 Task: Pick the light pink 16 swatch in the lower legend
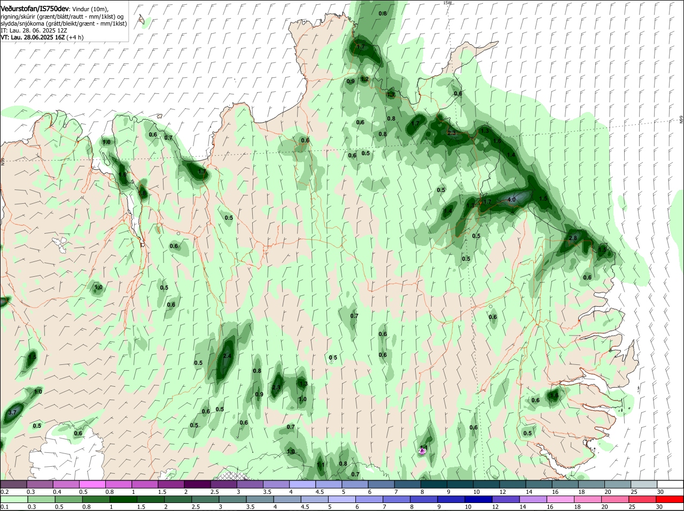click(x=560, y=499)
